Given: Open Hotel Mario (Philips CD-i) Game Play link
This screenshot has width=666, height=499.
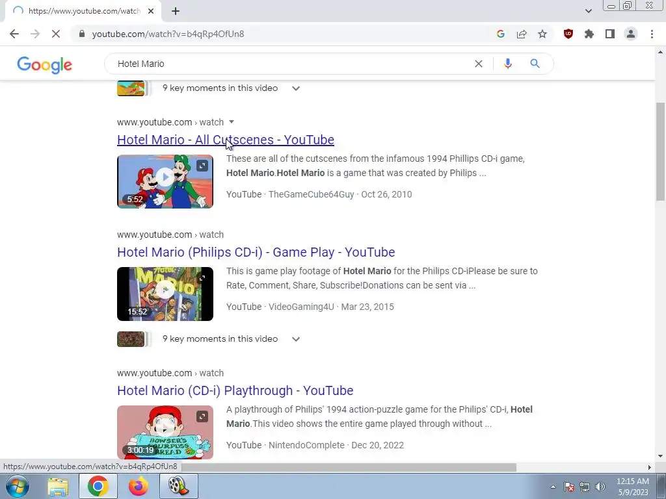Looking at the screenshot, I should coord(256,252).
